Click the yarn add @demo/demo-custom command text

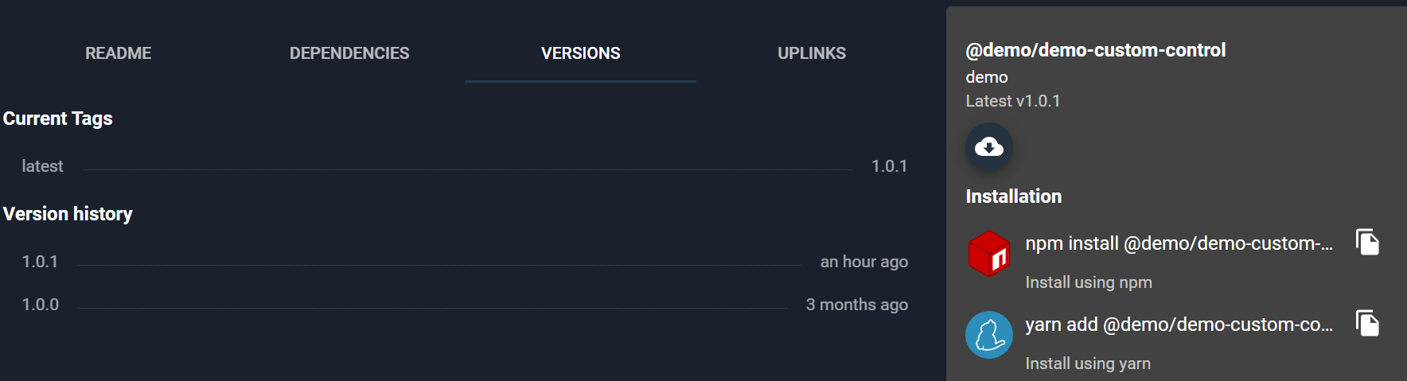pyautogui.click(x=1179, y=325)
